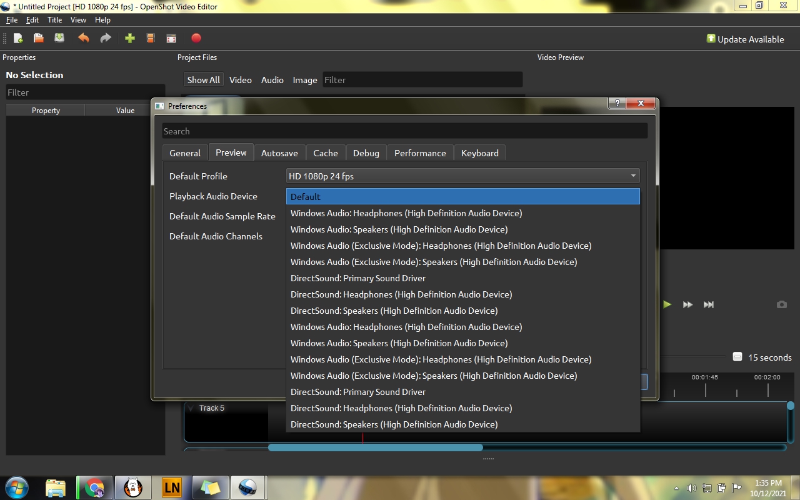Jump to end of the preview
Screen dimensions: 800x500
click(708, 304)
